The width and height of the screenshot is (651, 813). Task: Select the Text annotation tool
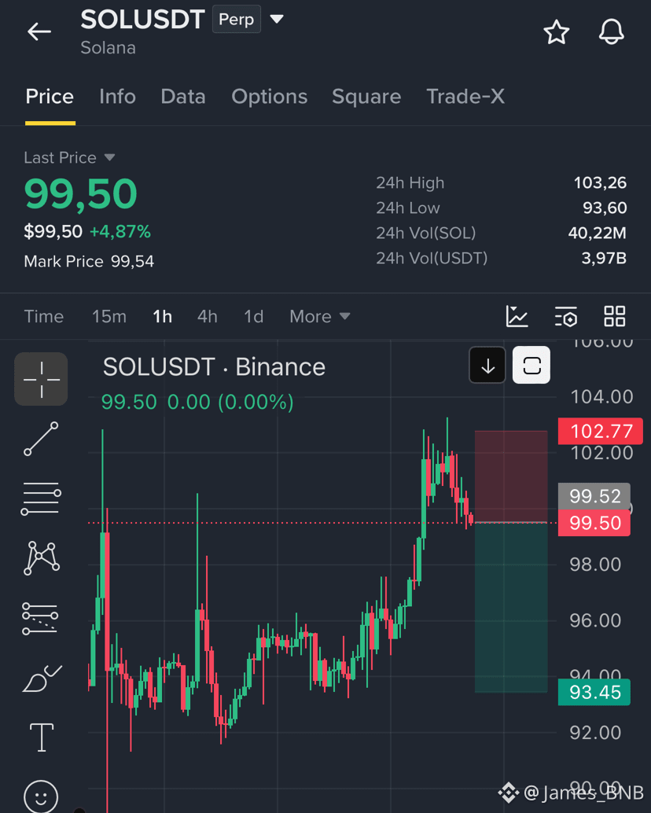pyautogui.click(x=42, y=738)
